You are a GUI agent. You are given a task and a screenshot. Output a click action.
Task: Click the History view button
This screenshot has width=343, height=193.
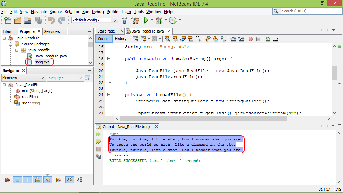(x=121, y=39)
